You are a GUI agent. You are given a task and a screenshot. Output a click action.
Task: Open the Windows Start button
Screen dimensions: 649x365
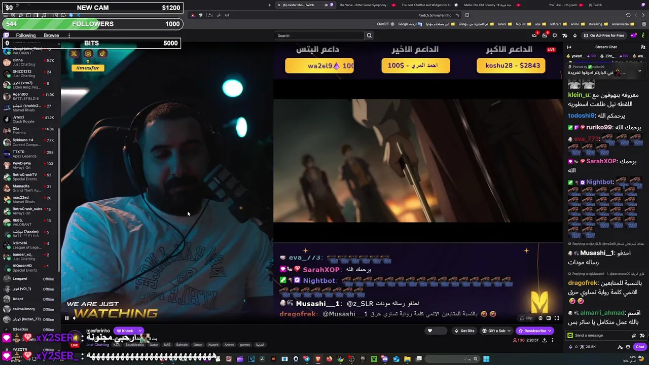(x=486, y=359)
